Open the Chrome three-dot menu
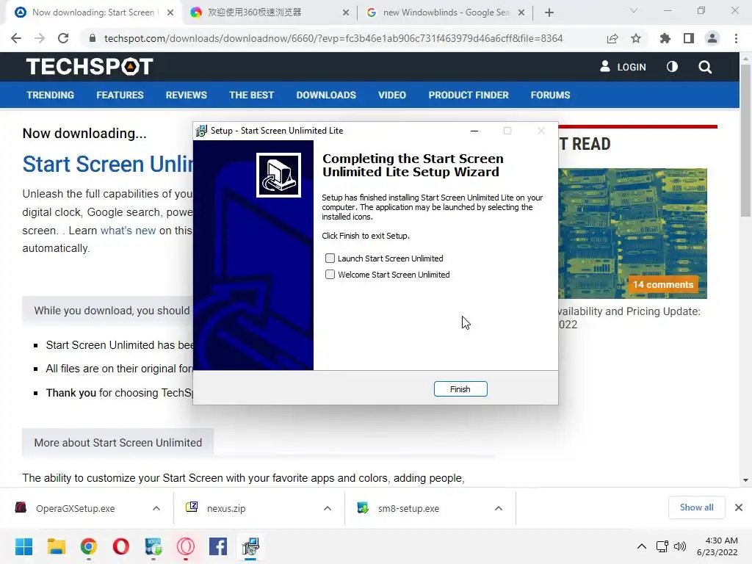Screen dimensions: 752x564 [x=736, y=38]
